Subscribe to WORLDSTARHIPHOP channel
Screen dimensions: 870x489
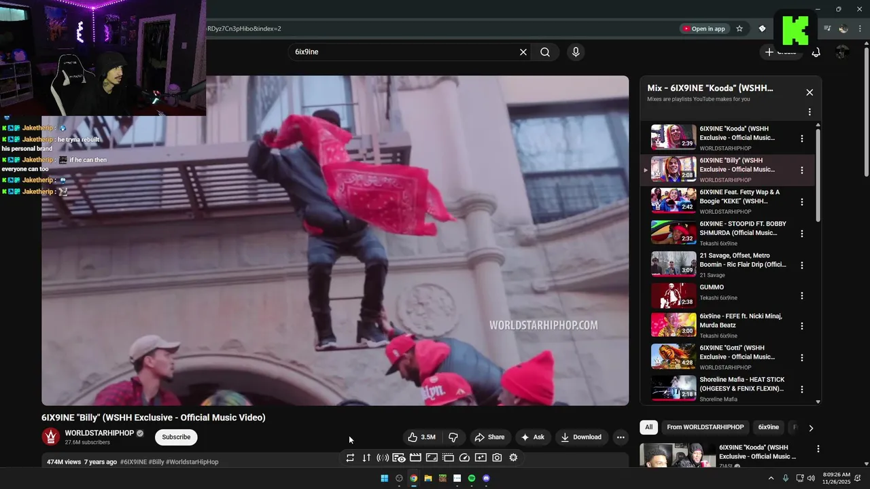pos(176,437)
